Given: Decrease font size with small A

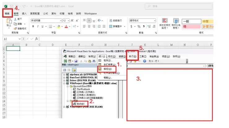Looking at the screenshot, I should coord(77,21).
